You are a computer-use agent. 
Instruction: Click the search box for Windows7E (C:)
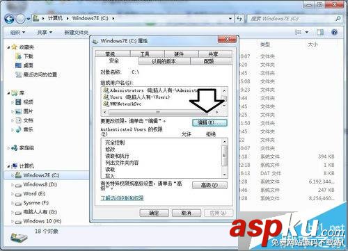295,18
